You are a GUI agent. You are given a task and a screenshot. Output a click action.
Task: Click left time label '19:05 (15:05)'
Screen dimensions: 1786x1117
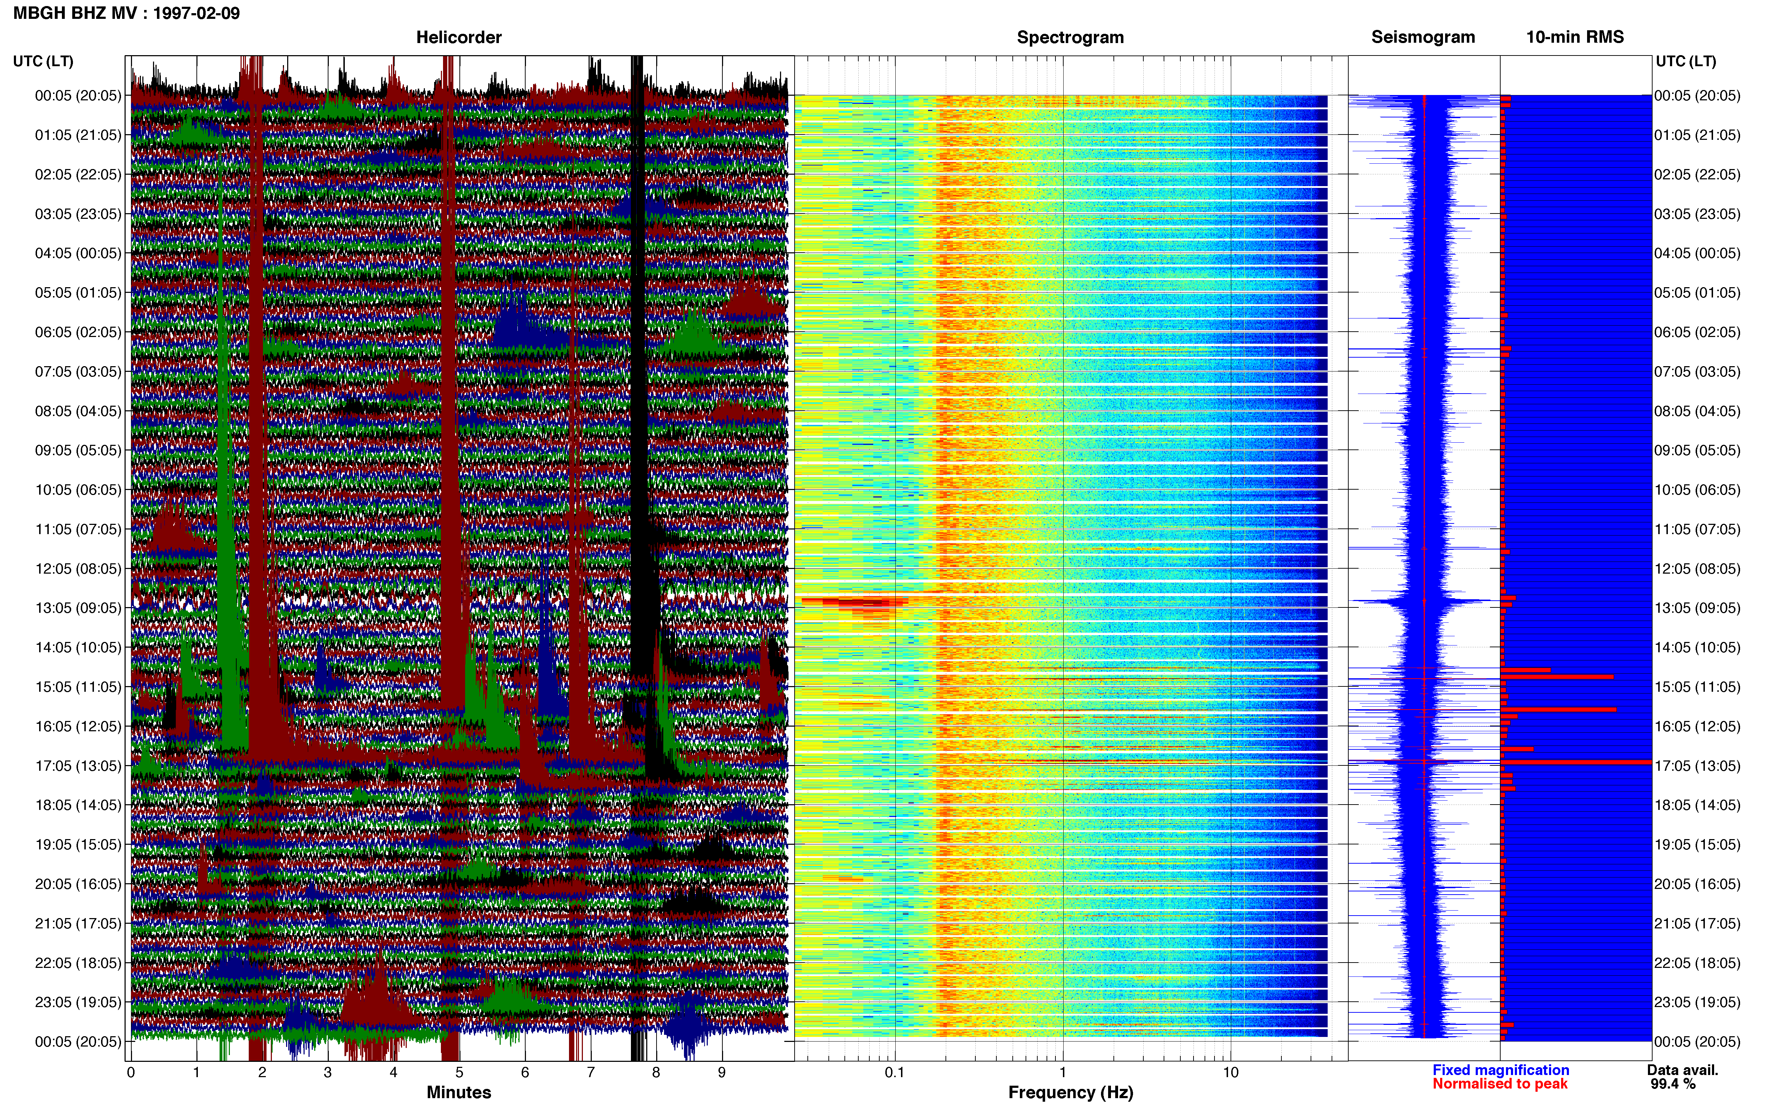tap(78, 844)
